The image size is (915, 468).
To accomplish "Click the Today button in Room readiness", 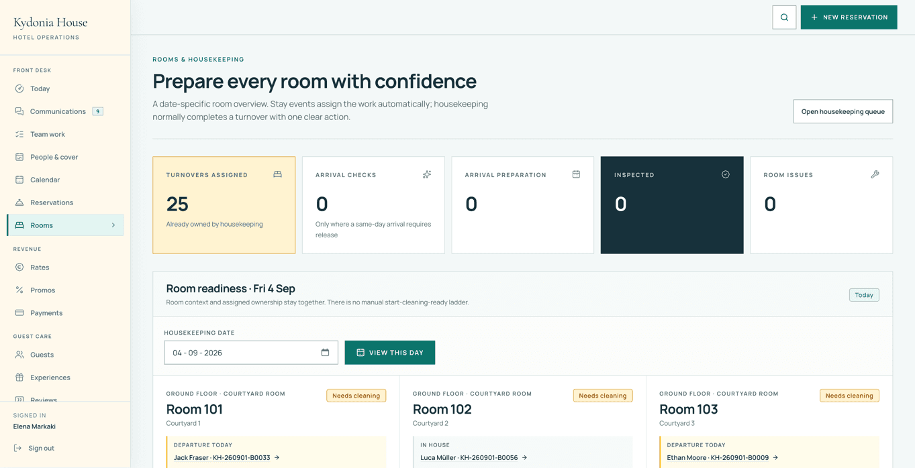I will click(x=864, y=295).
